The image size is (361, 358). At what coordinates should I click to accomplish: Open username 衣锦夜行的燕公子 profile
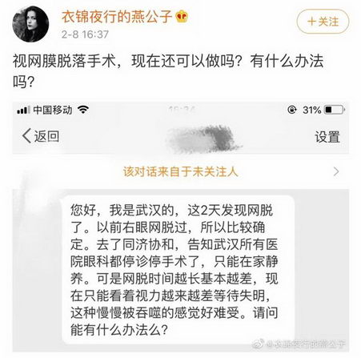click(117, 17)
